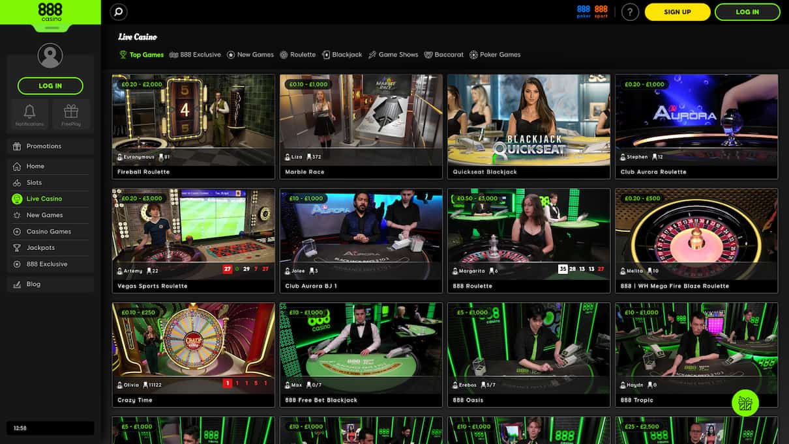This screenshot has height=444, width=789.
Task: Click the £25 - £2,500 table thumbnail
Action: tap(696, 430)
